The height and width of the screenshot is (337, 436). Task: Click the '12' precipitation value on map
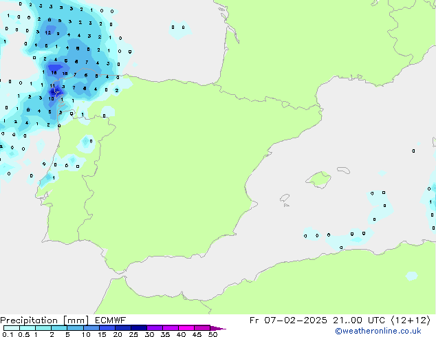(x=48, y=33)
